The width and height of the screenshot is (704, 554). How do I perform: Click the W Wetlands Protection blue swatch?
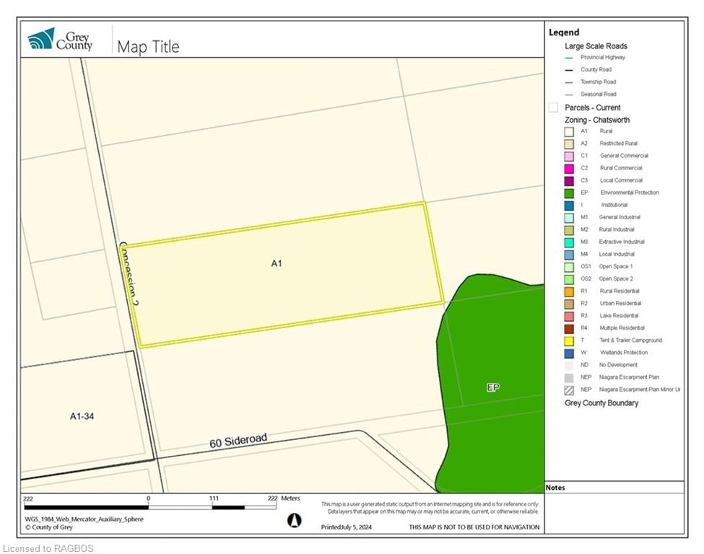569,353
